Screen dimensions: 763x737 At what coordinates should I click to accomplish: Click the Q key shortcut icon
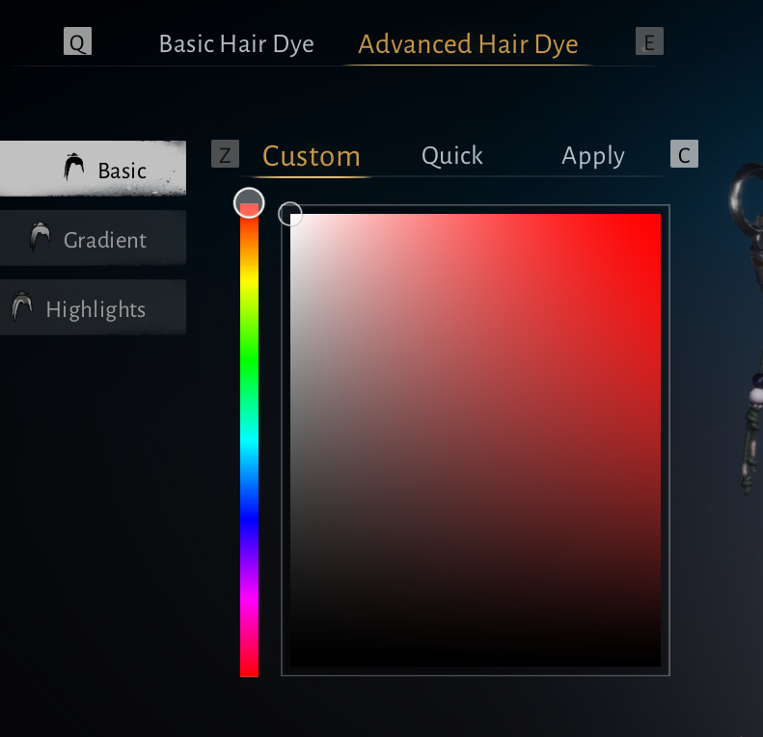click(77, 41)
